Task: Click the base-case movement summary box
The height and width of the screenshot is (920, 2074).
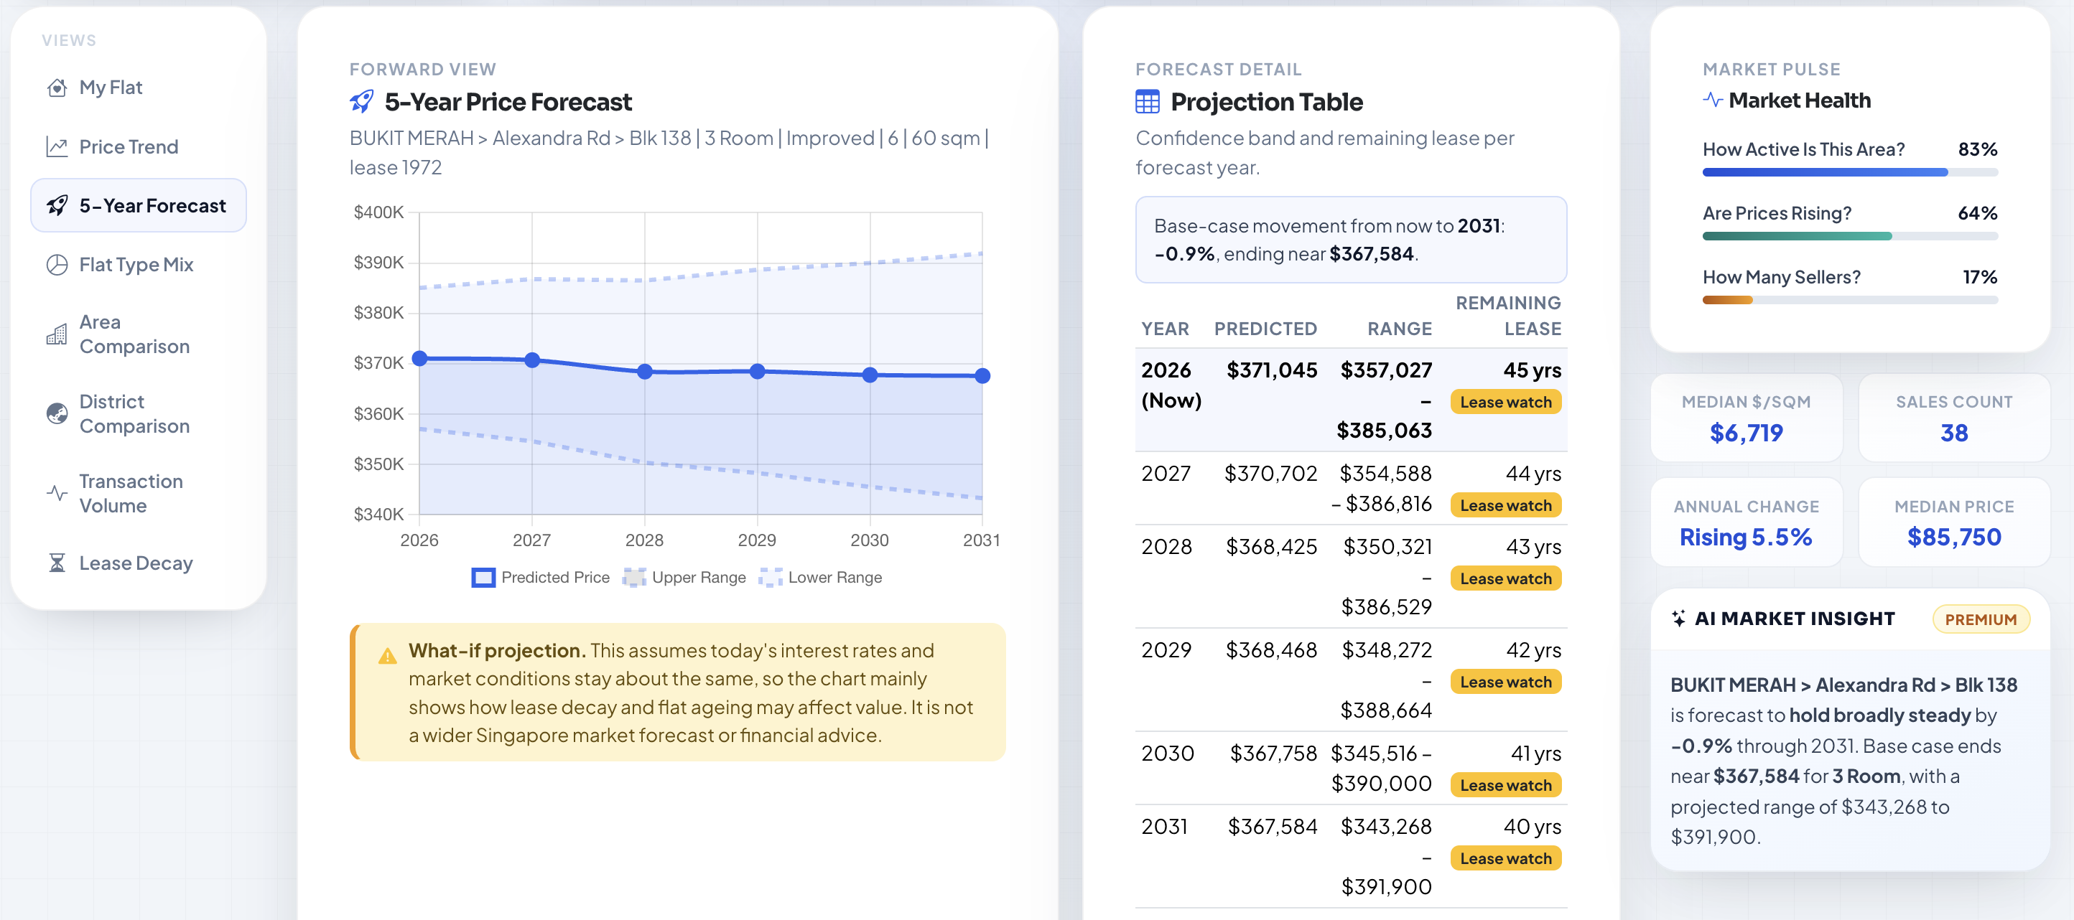Action: tap(1351, 240)
